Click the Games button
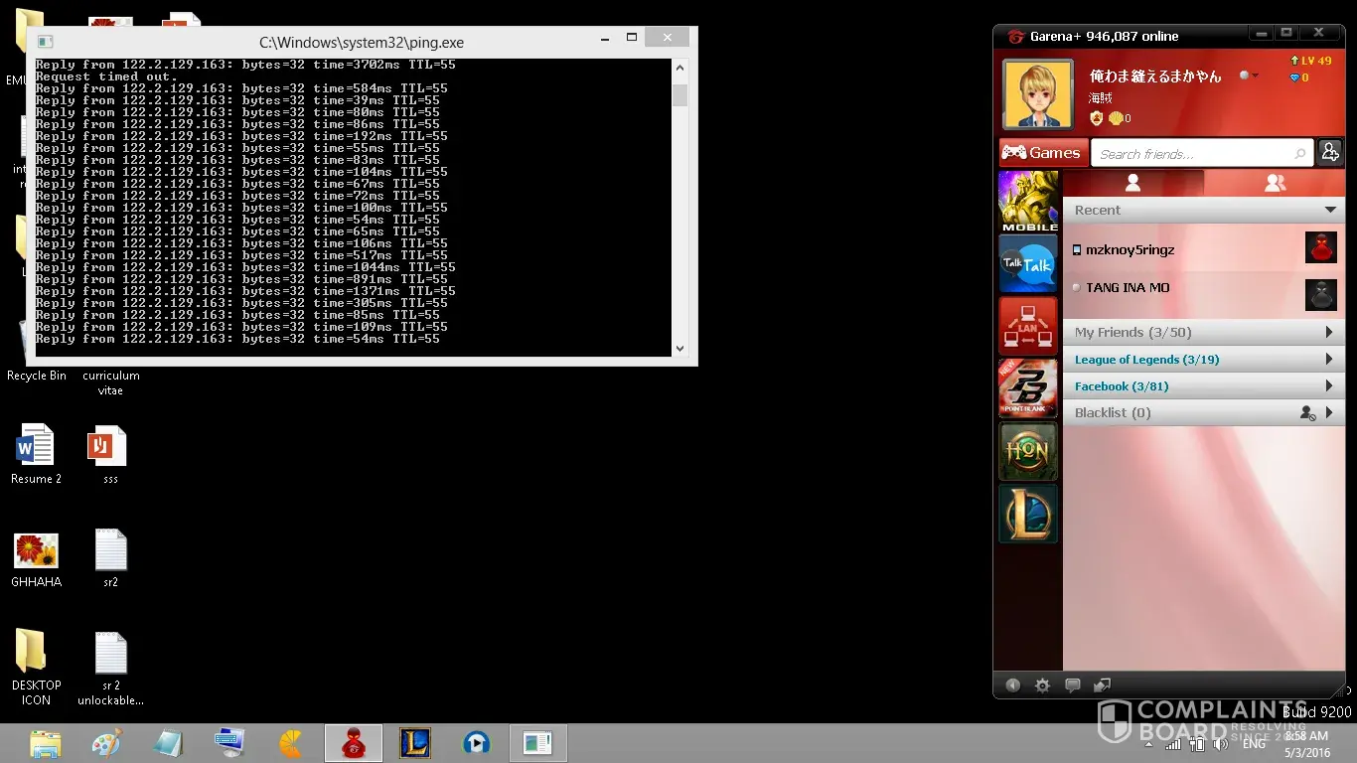The width and height of the screenshot is (1357, 763). click(1042, 153)
